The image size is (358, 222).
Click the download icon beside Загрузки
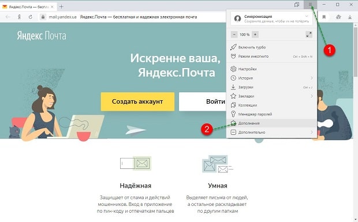(233, 87)
